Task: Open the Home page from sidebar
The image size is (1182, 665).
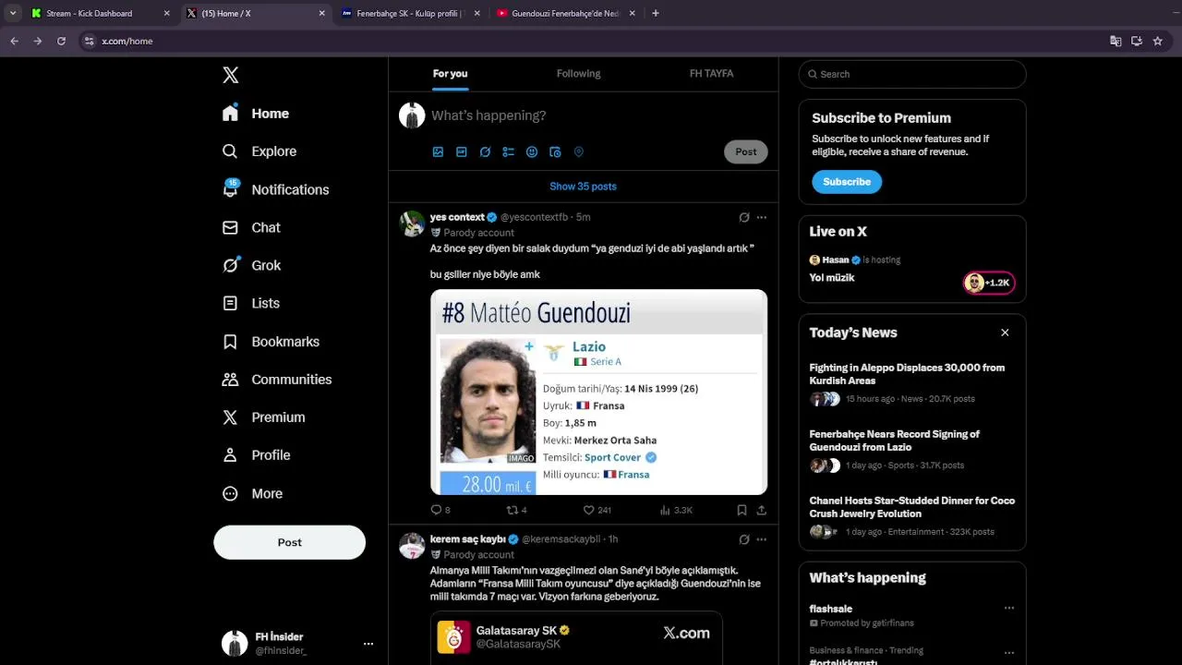Action: click(x=256, y=114)
